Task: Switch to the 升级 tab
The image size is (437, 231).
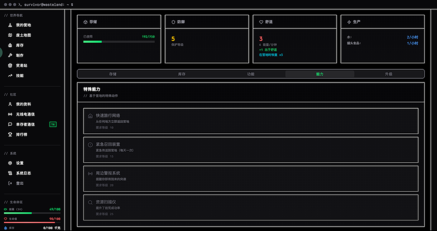Action: 388,74
